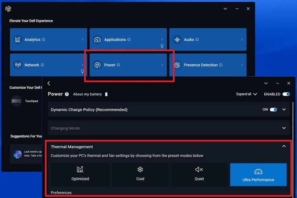Click the About my battery link

(87, 94)
